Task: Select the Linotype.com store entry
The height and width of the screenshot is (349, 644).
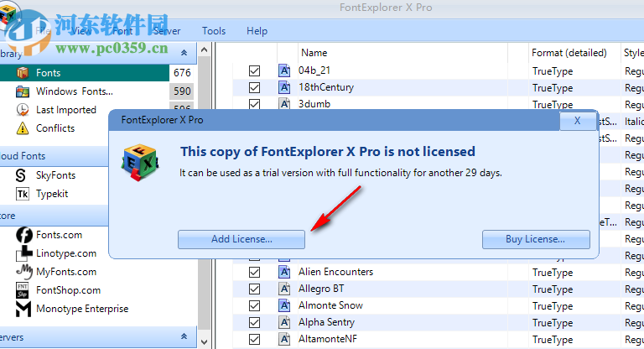Action: (x=66, y=253)
